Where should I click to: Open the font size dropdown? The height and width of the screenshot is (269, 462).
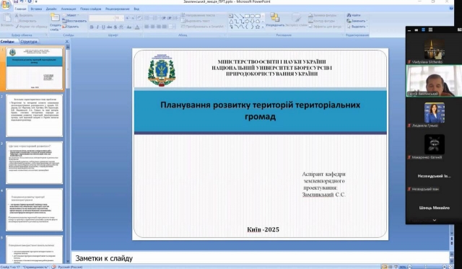[x=119, y=18]
